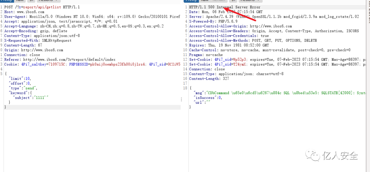The height and width of the screenshot is (172, 370).
Task: Click the Accept-Encoding: gzip, deflate line
Action: (36, 31)
